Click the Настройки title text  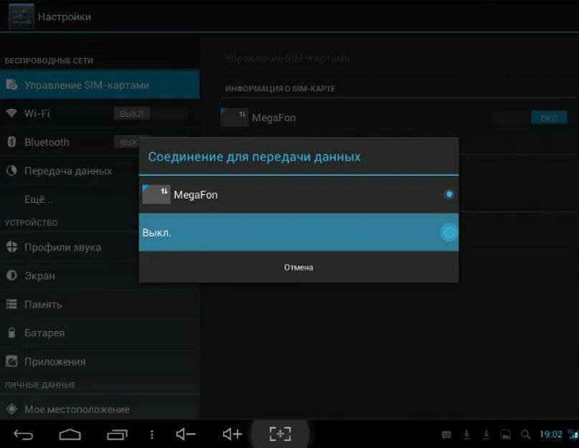[65, 17]
